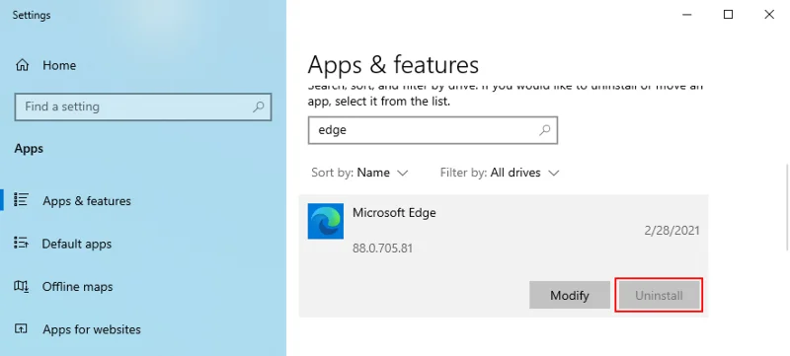Click the version number 88.0.705.81
This screenshot has width=790, height=356.
point(382,248)
